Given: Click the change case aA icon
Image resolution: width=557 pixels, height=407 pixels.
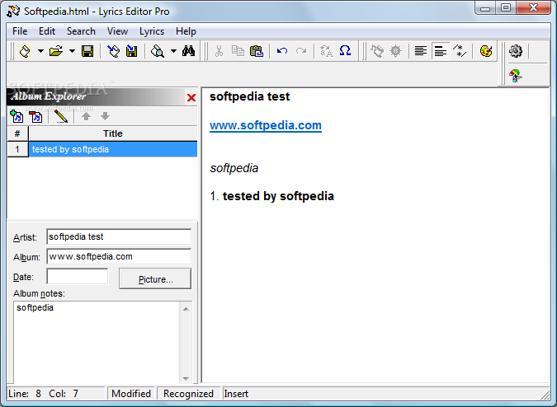Looking at the screenshot, I should coord(327,51).
